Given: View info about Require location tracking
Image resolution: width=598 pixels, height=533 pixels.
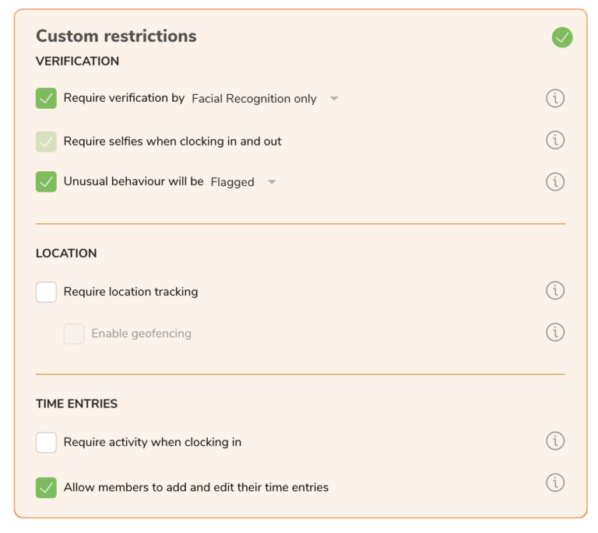Looking at the screenshot, I should [555, 290].
